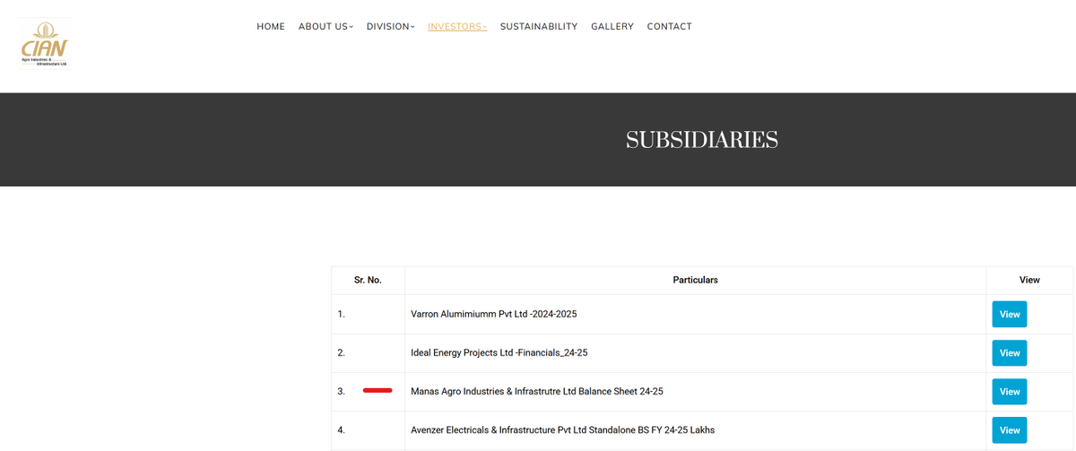Image resolution: width=1076 pixels, height=451 pixels.
Task: Click the SUBSIDIARIES page heading
Action: [702, 140]
